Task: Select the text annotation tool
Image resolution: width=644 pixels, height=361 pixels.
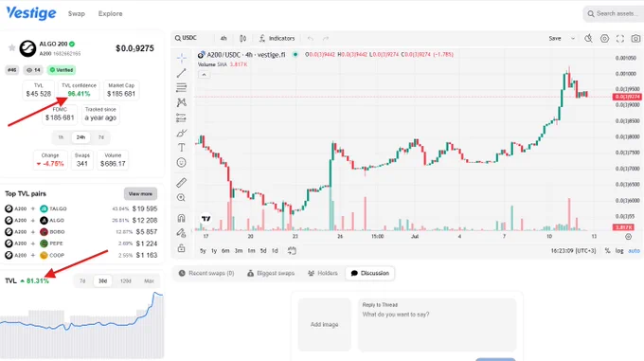Action: click(181, 148)
